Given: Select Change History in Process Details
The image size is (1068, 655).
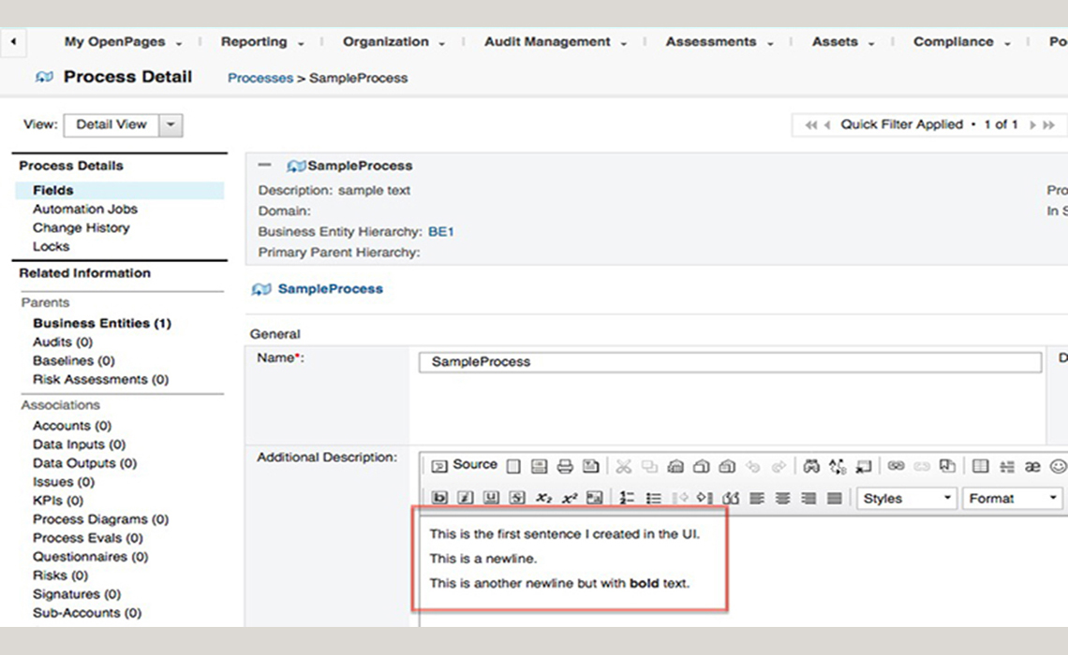Looking at the screenshot, I should coord(81,227).
